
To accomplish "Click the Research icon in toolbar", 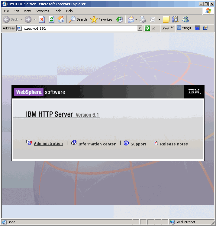I will pyautogui.click(x=175, y=19).
